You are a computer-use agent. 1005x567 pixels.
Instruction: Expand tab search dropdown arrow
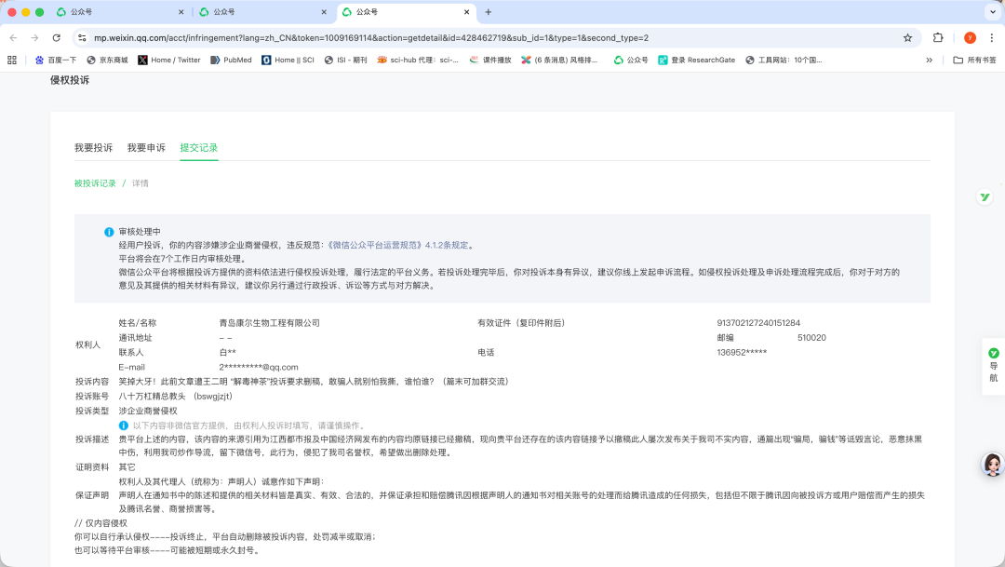click(993, 12)
